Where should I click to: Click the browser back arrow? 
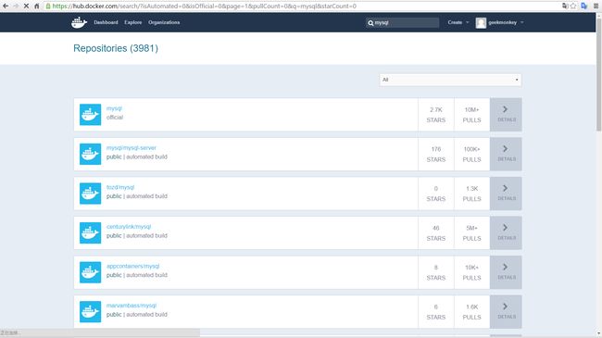6,6
